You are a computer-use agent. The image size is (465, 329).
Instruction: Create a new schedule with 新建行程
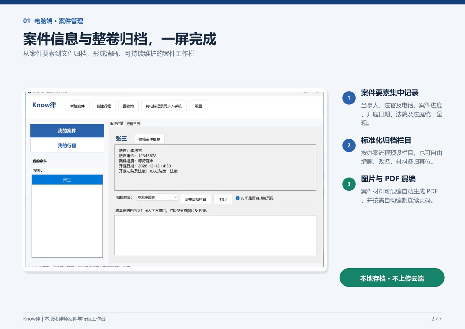(104, 106)
